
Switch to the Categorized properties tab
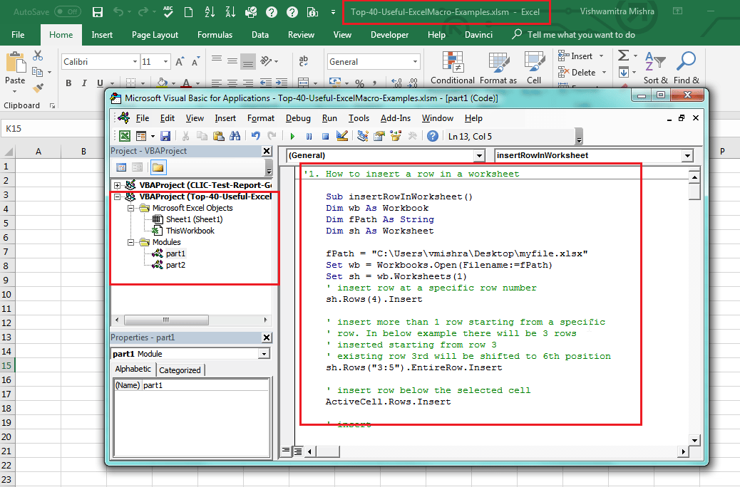click(x=180, y=370)
